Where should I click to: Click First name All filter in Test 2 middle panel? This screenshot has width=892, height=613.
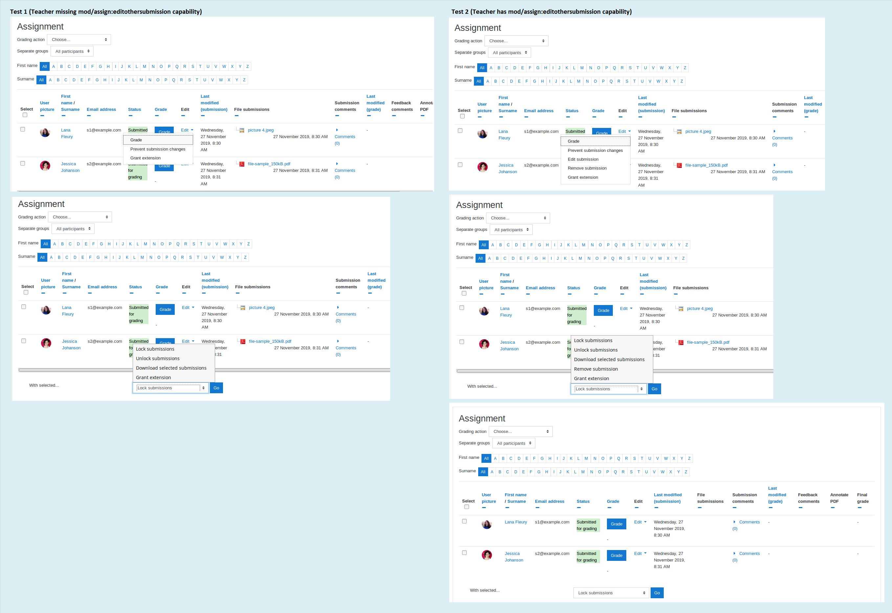484,245
